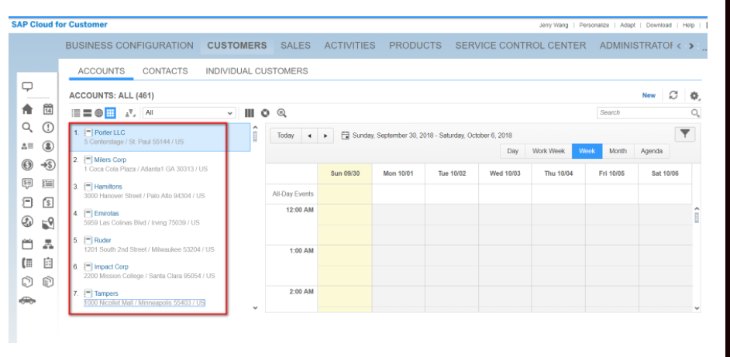This screenshot has height=357, width=730.
Task: Open the blank calendar sidebar icon
Action: pos(27,244)
